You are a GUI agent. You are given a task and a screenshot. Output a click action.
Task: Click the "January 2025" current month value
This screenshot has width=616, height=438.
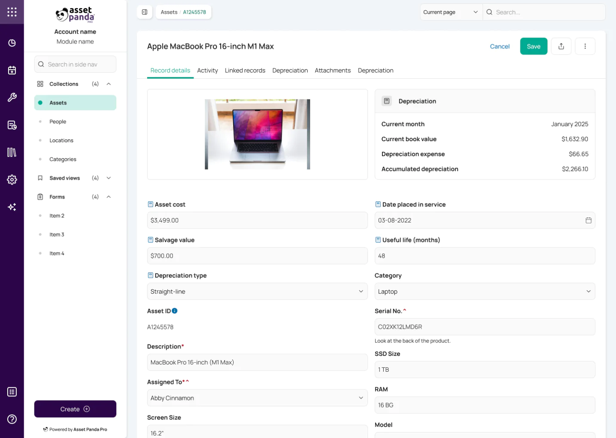570,124
